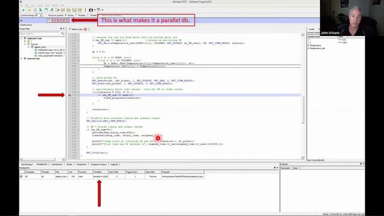Viewport: 384px width, 216px height.
Task: Select the main function tree entry
Action: tap(51, 53)
